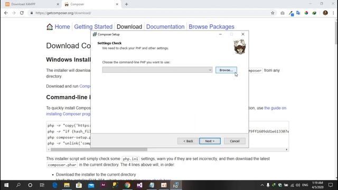Open Getting Started nav link
This screenshot has width=338, height=190.
tap(93, 27)
